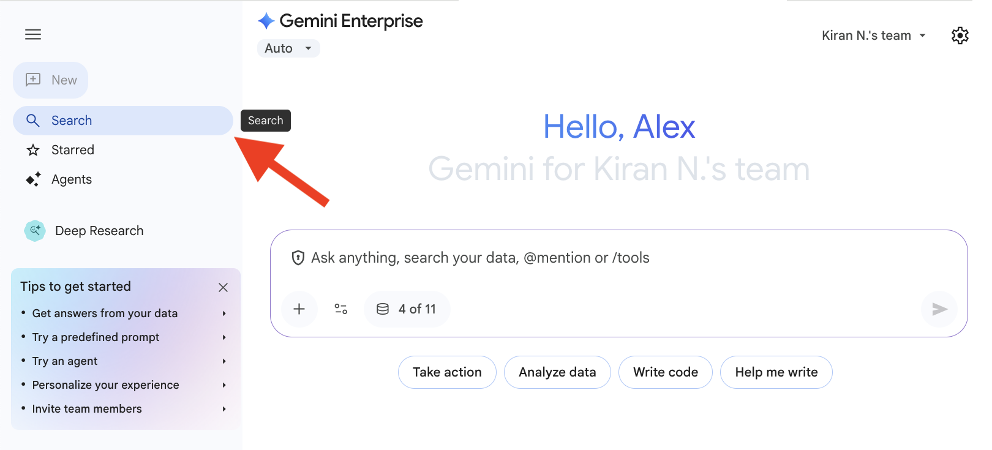Click the shield icon in prompt box

pos(298,258)
